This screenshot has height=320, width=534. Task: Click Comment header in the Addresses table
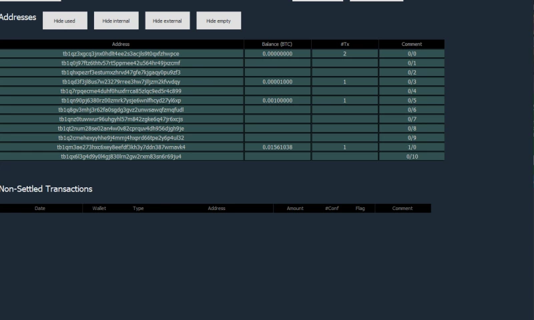[x=412, y=44]
